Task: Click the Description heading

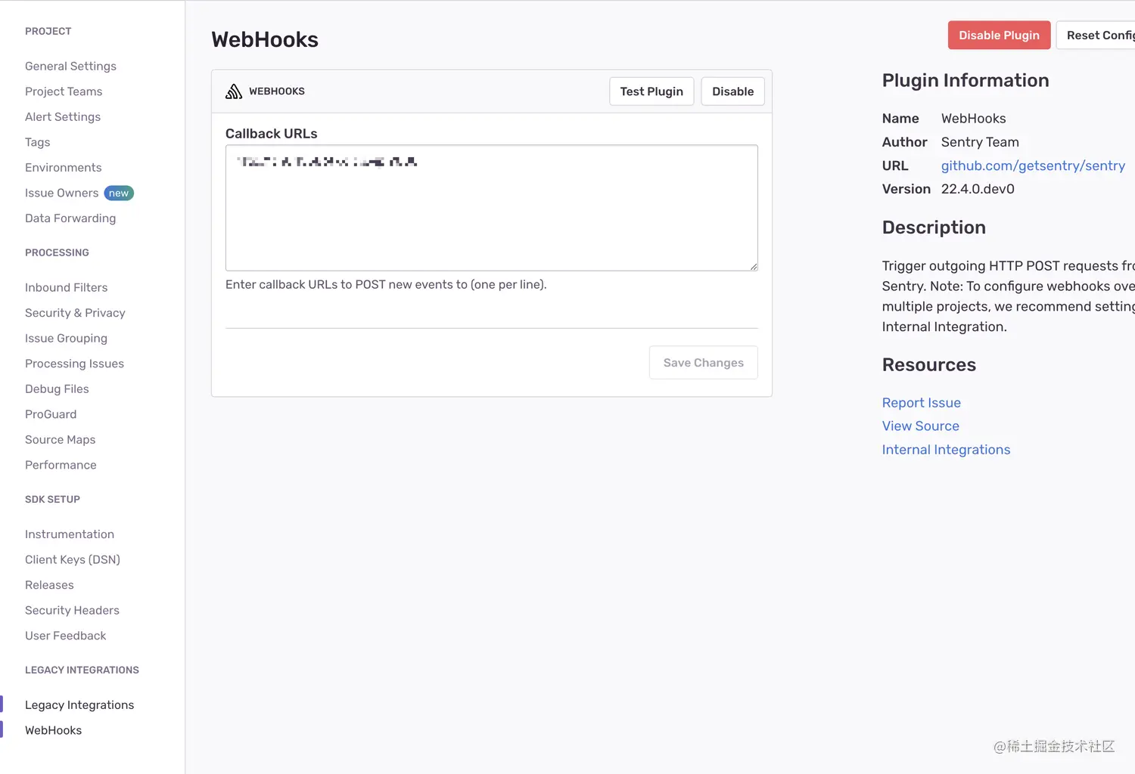Action: [x=934, y=228]
